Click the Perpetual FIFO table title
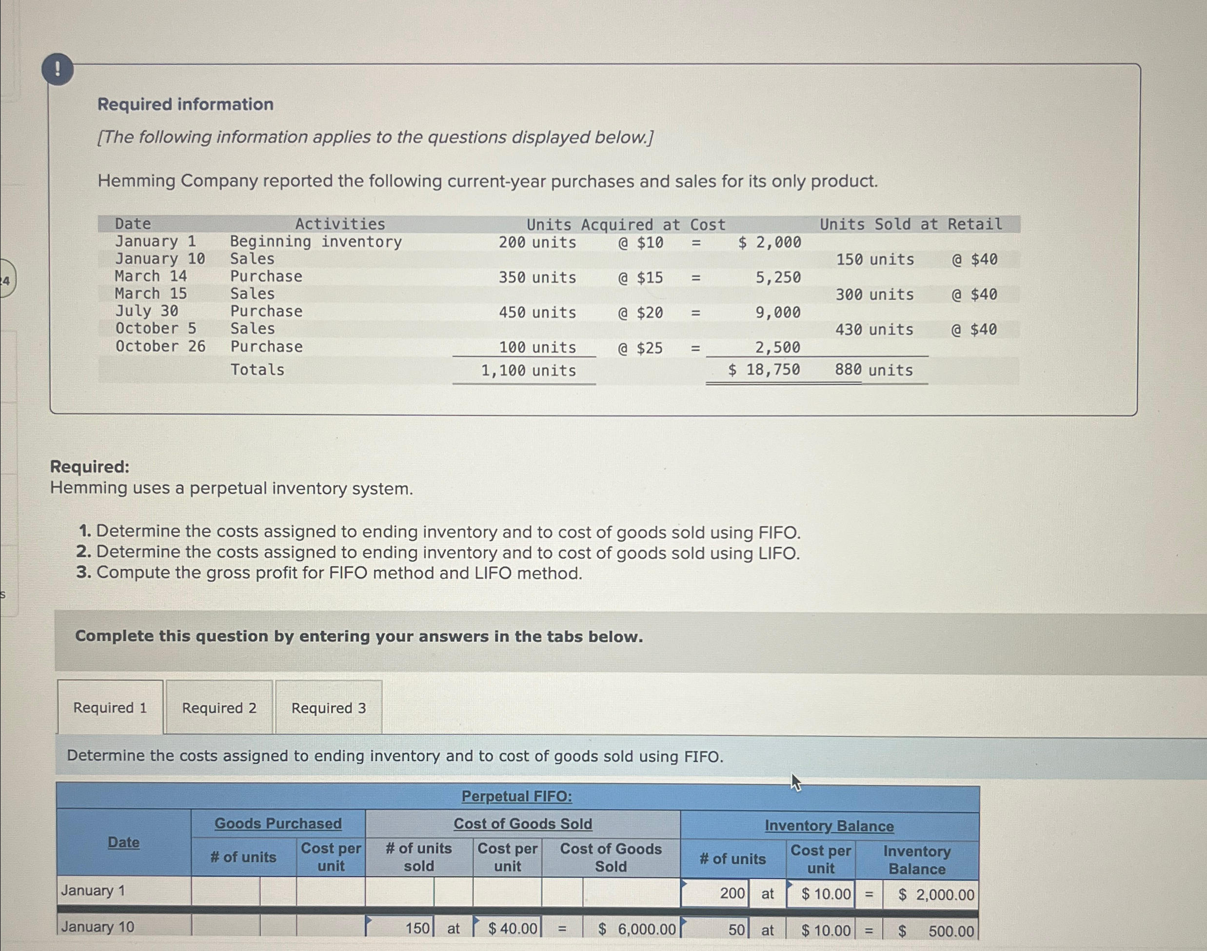Image resolution: width=1207 pixels, height=951 pixels. (x=516, y=796)
